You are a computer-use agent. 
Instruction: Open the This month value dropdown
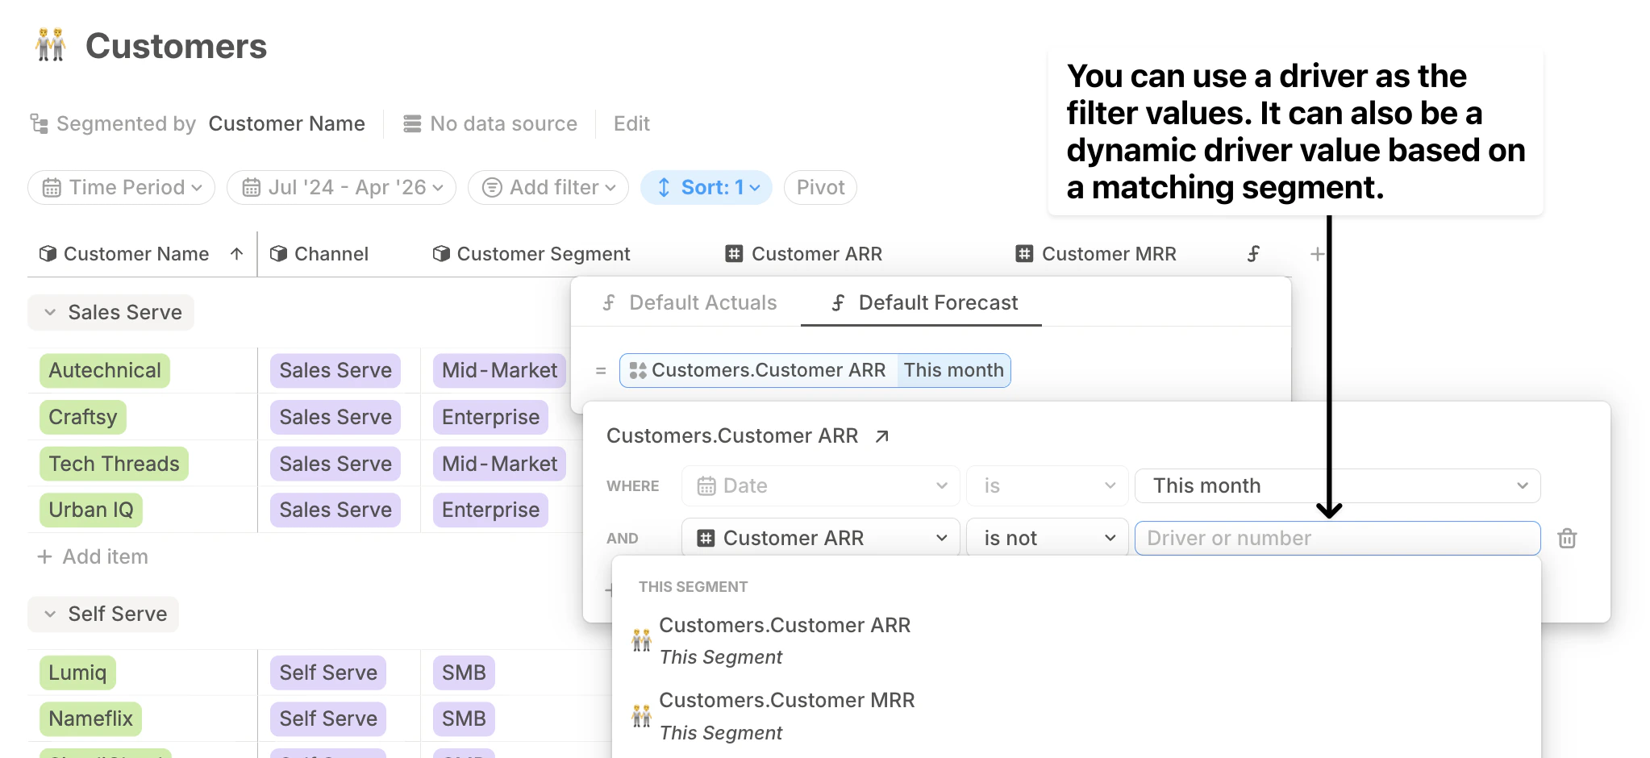click(1337, 485)
